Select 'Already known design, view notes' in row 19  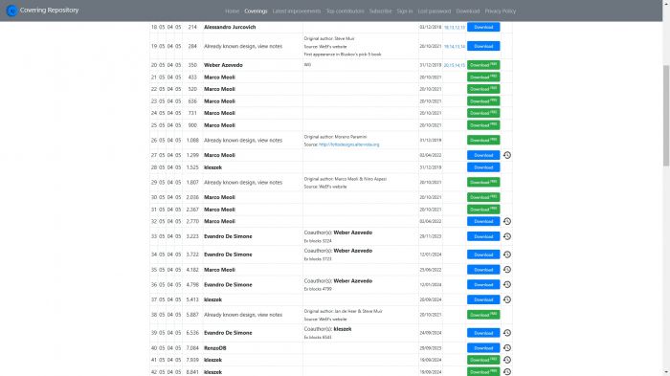pyautogui.click(x=243, y=46)
